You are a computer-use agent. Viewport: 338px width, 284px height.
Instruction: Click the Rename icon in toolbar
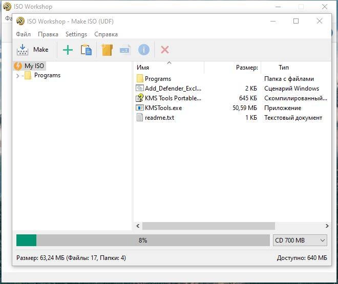(125, 50)
